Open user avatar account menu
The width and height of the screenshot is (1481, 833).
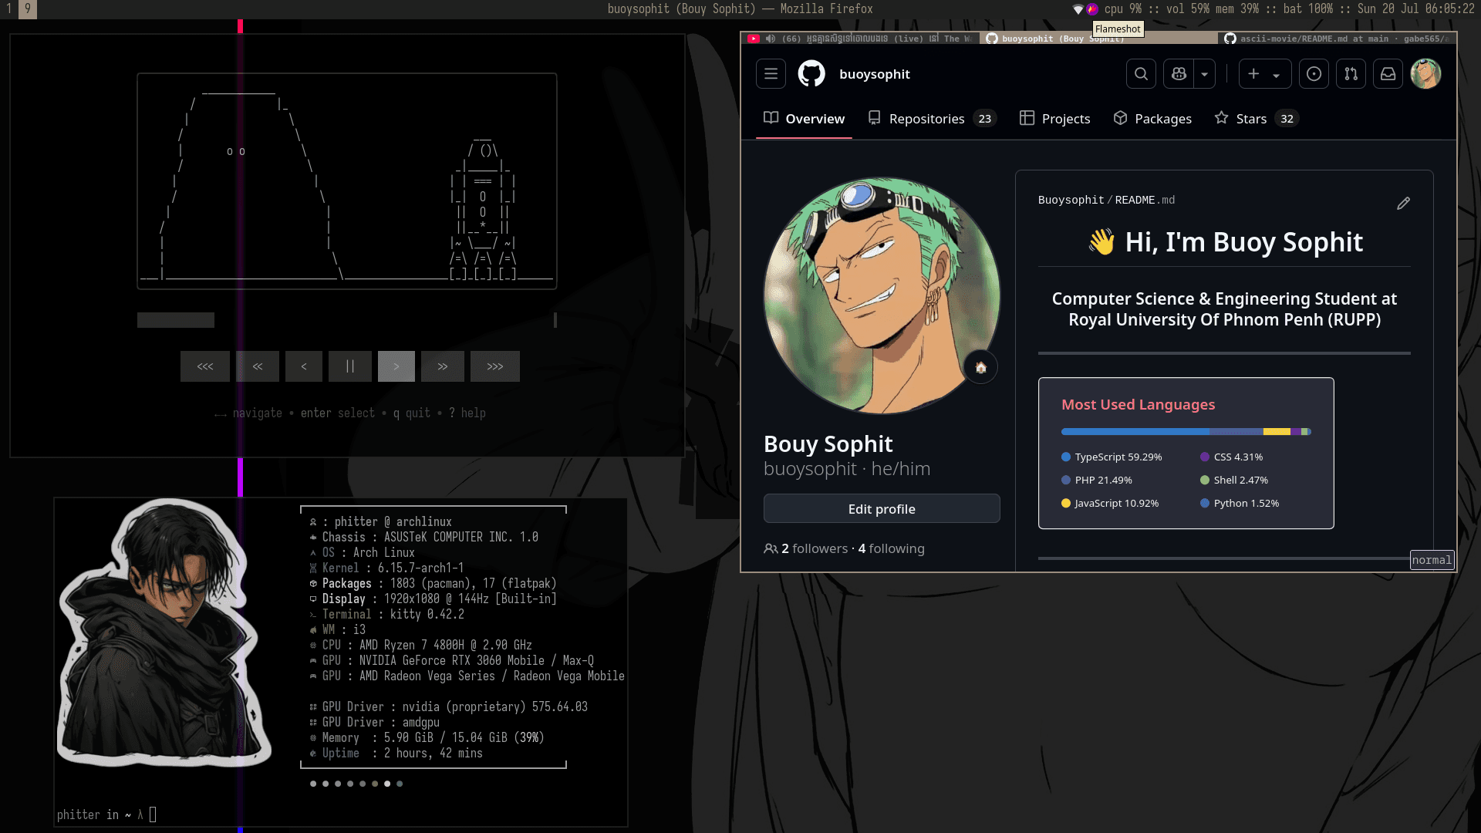point(1425,74)
